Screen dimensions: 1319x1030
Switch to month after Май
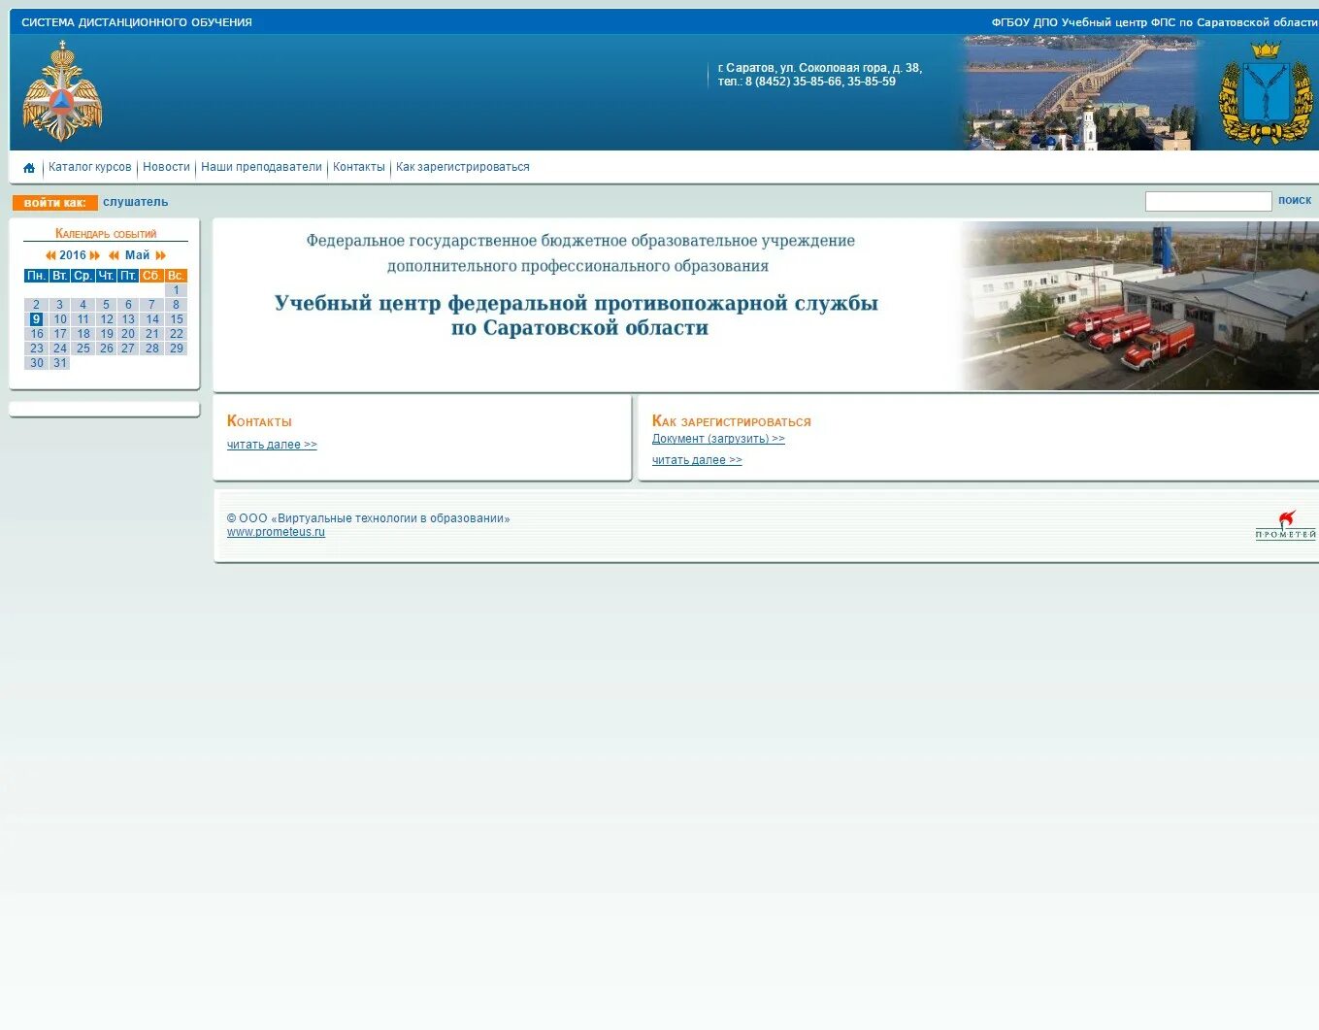161,255
